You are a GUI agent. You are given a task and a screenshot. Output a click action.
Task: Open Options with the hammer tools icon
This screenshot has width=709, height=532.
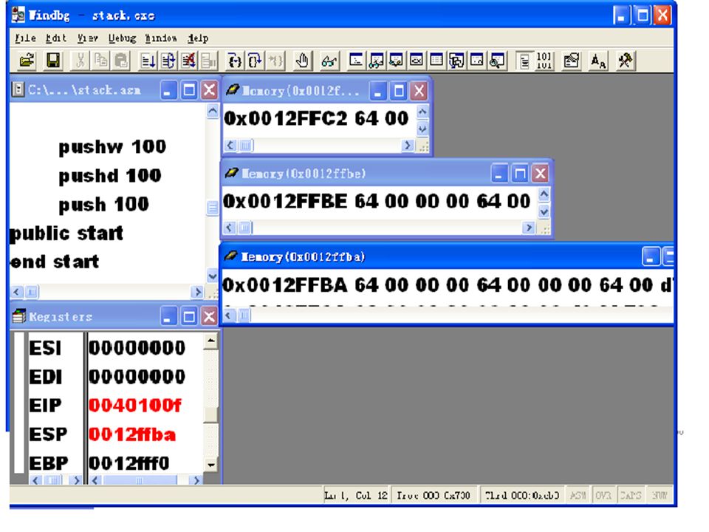pos(626,60)
